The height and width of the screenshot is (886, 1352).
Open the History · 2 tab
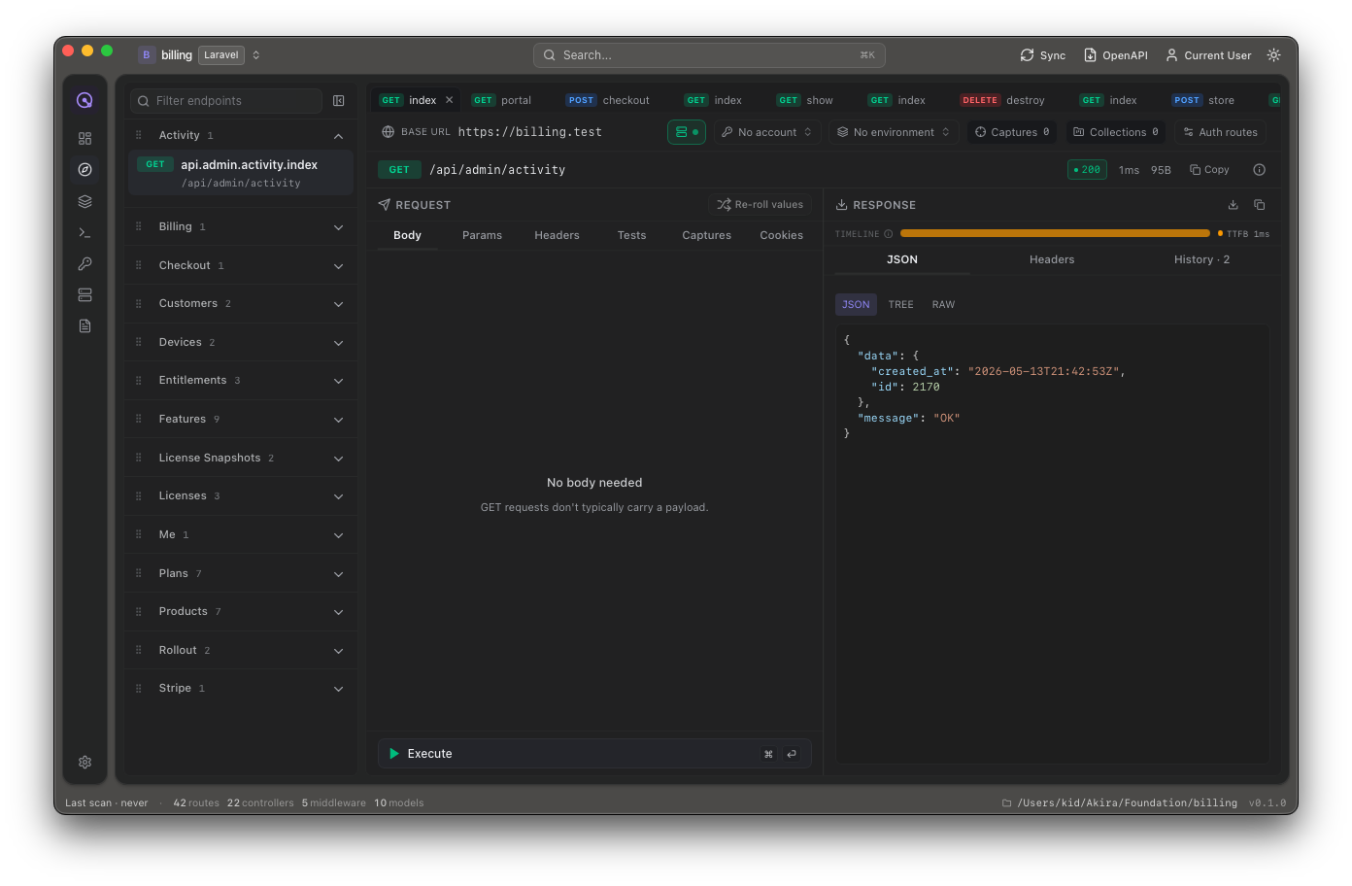[x=1201, y=259]
